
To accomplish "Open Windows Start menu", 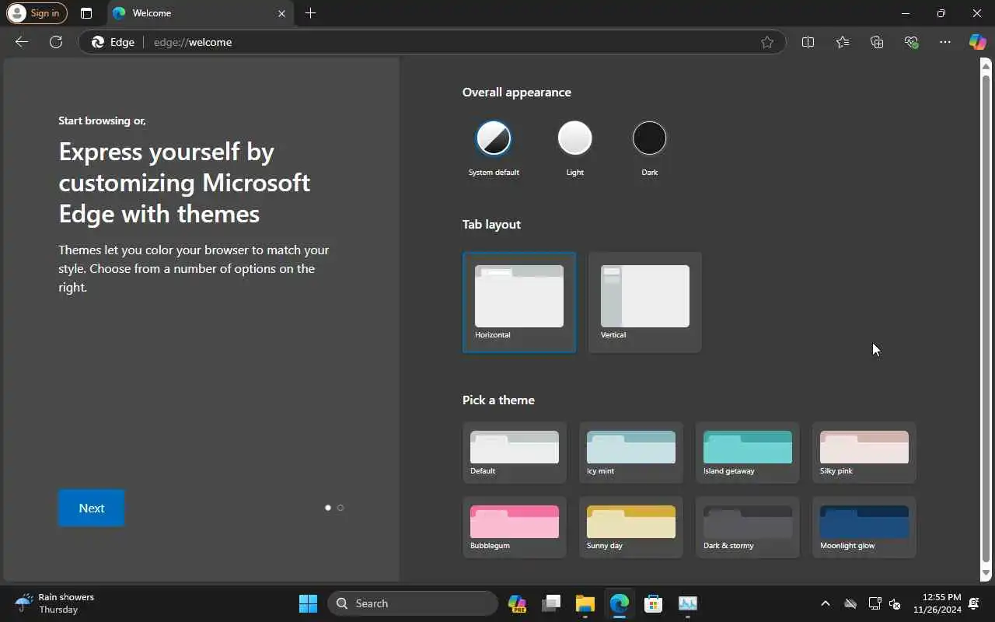I will coord(308,603).
